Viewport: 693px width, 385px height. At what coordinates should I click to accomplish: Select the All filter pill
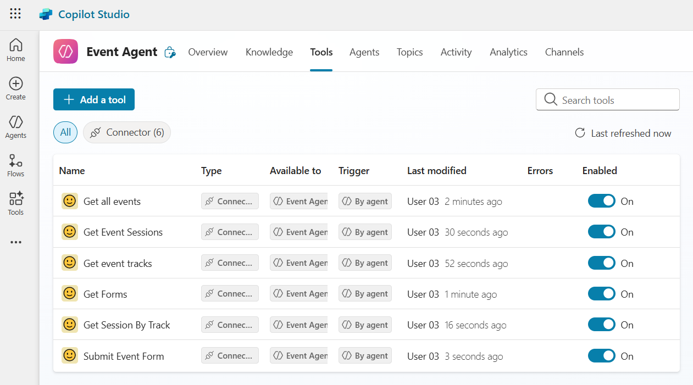click(65, 132)
